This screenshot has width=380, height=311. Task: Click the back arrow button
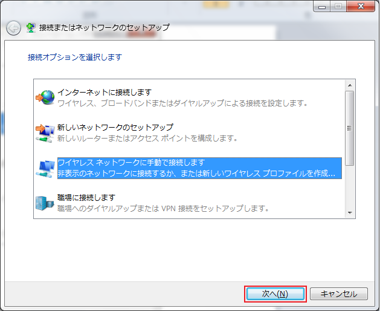point(13,28)
